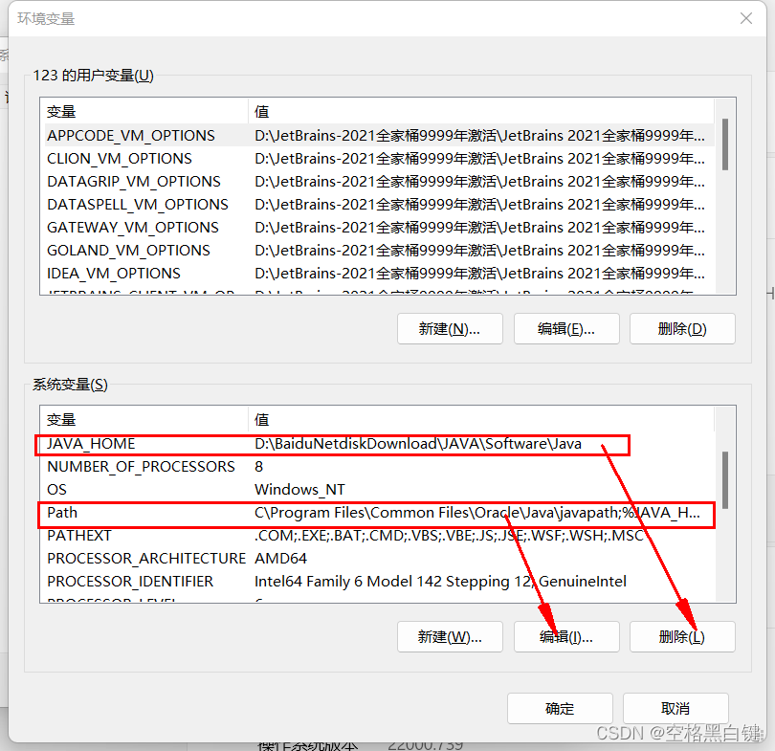Click the Intel64 Family 6 value
Viewport: 775px width, 751px height.
pos(440,582)
